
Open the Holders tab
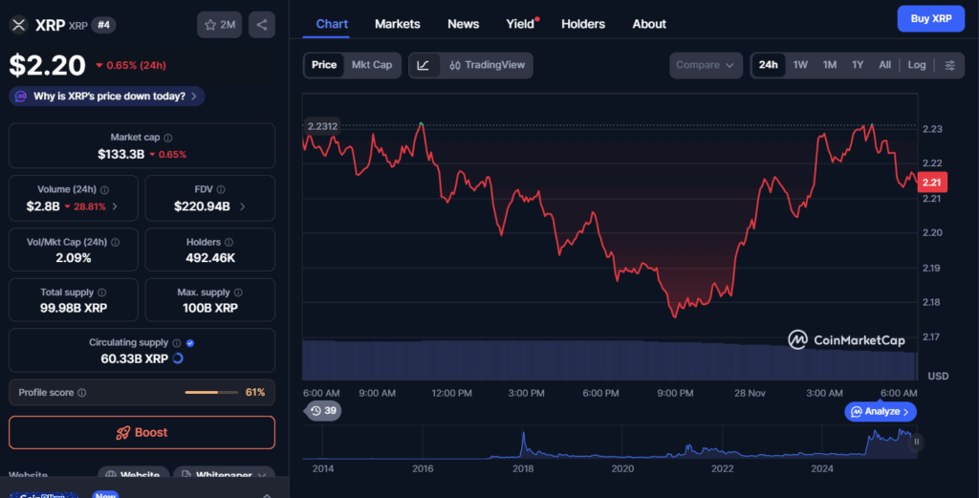[x=583, y=24]
